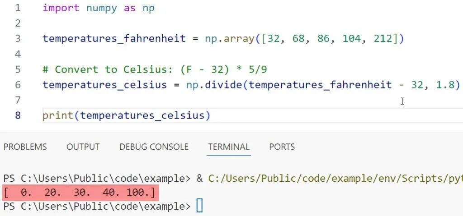
Task: Click the Python executable path in terminal
Action: (335, 178)
